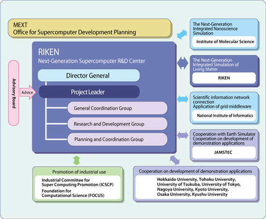Click the pink Advice arrow
266x219 pixels.
click(28, 92)
